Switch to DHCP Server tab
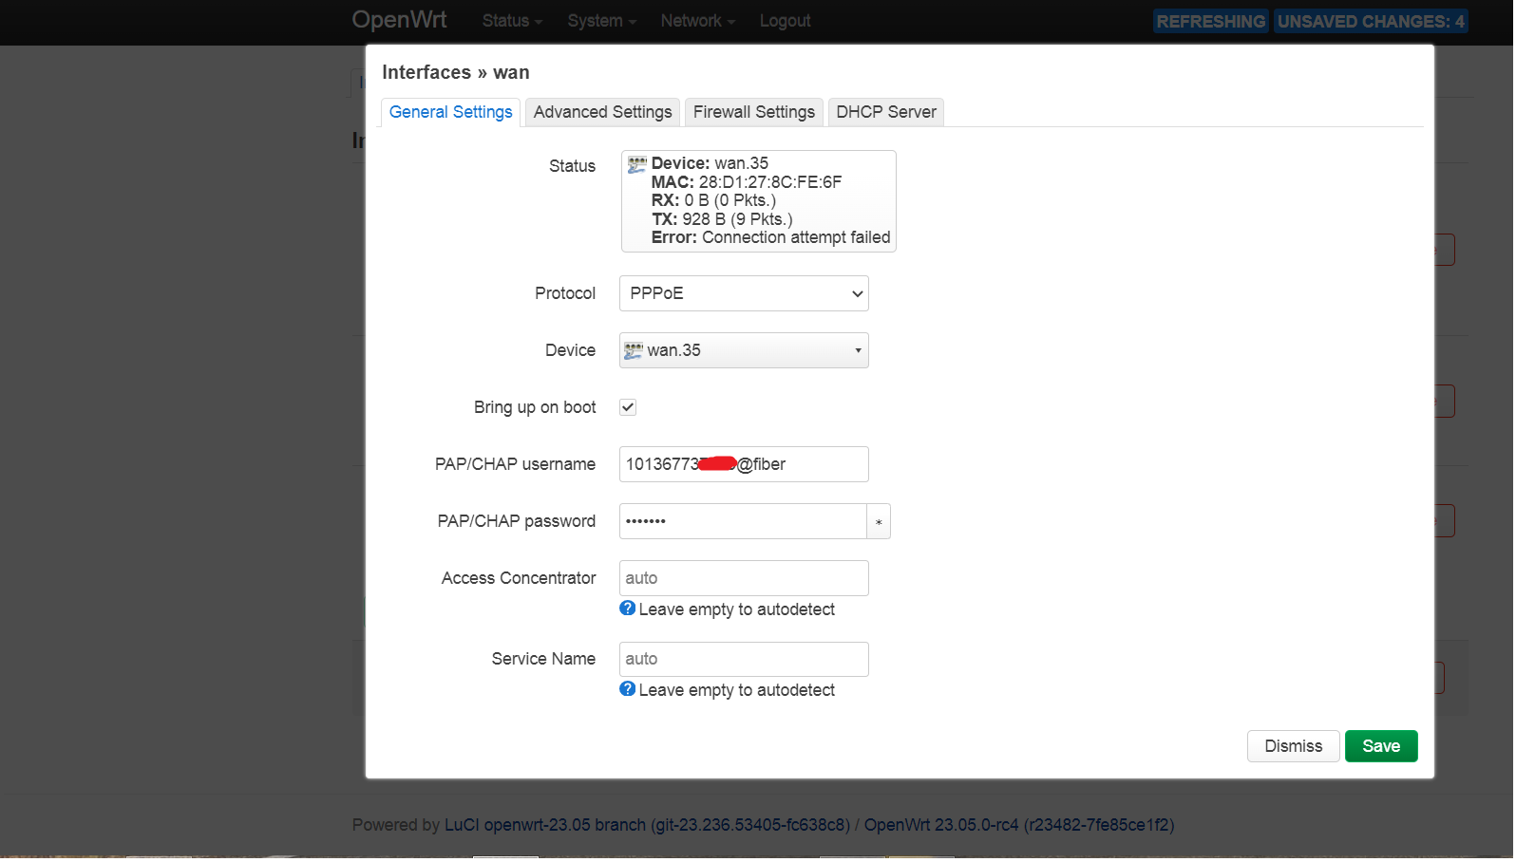 tap(886, 113)
